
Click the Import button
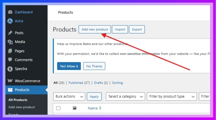tap(120, 29)
